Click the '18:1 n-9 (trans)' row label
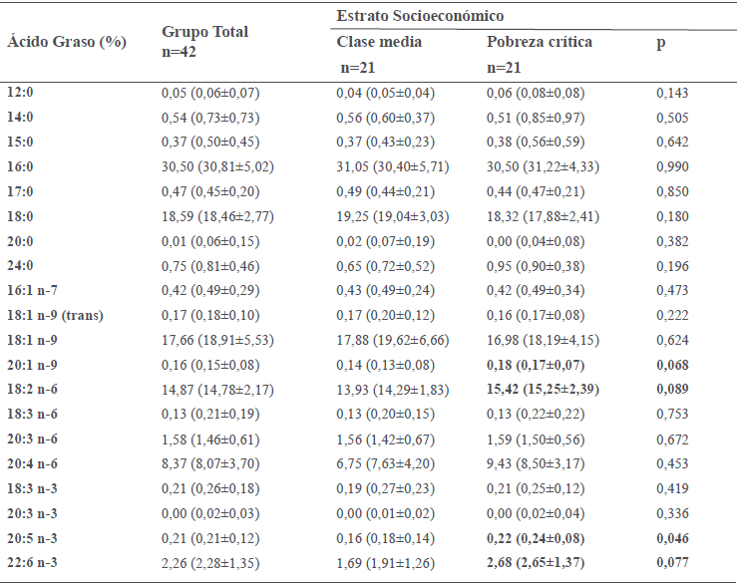This screenshot has height=584, width=737. pos(55,317)
